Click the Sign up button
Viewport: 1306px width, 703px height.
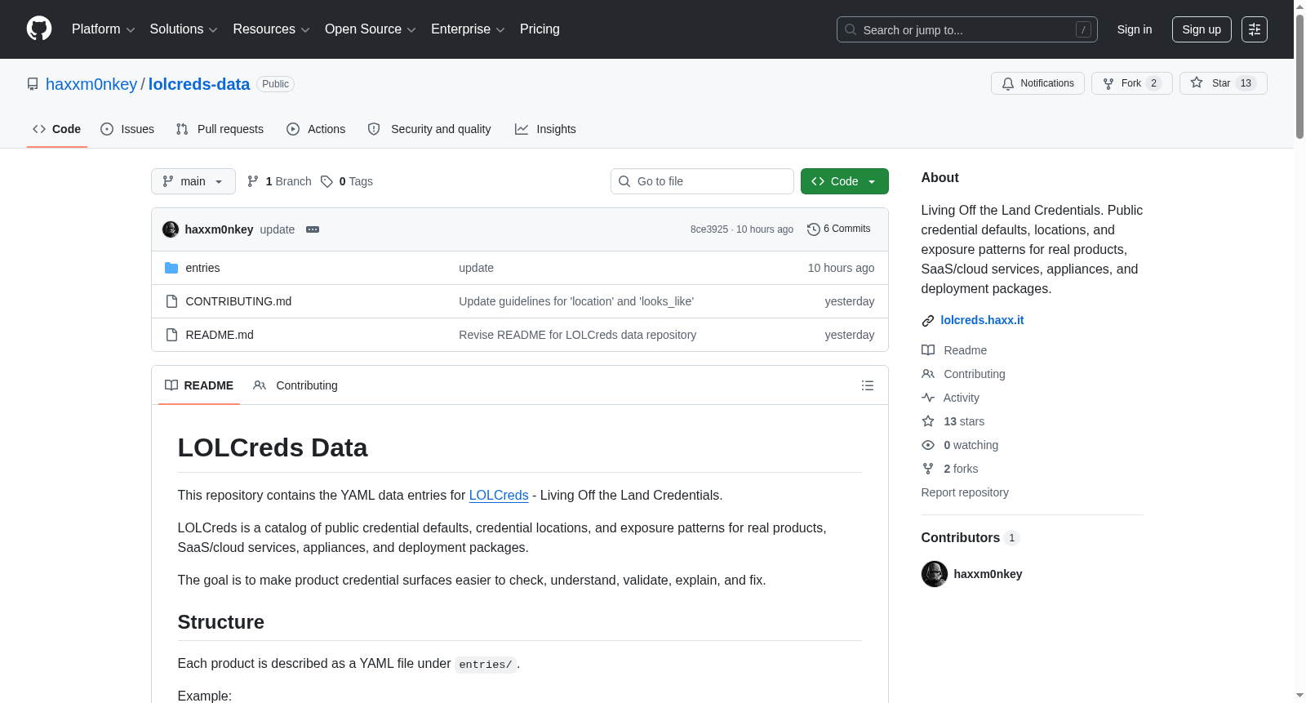tap(1202, 29)
